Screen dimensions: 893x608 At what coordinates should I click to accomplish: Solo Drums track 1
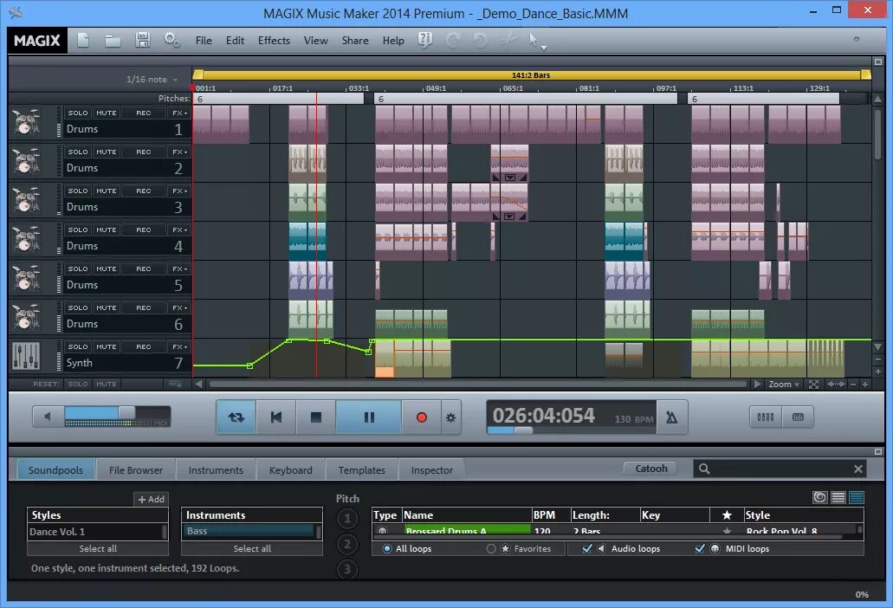(x=78, y=113)
